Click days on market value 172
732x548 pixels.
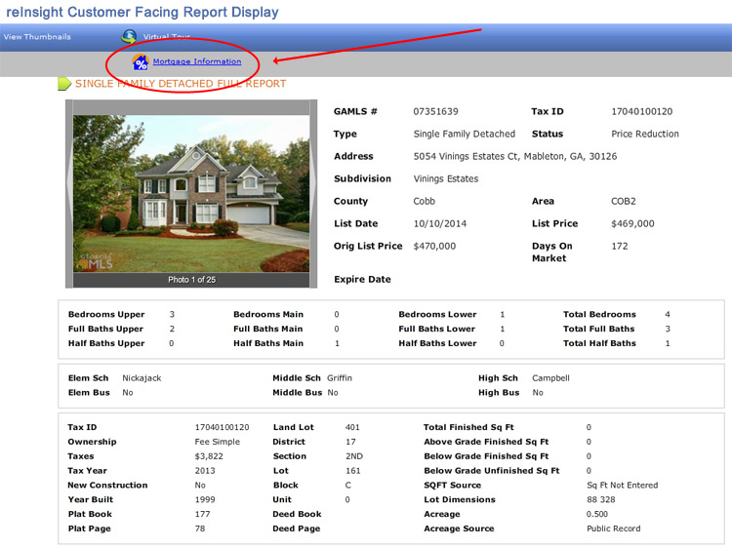(x=620, y=246)
